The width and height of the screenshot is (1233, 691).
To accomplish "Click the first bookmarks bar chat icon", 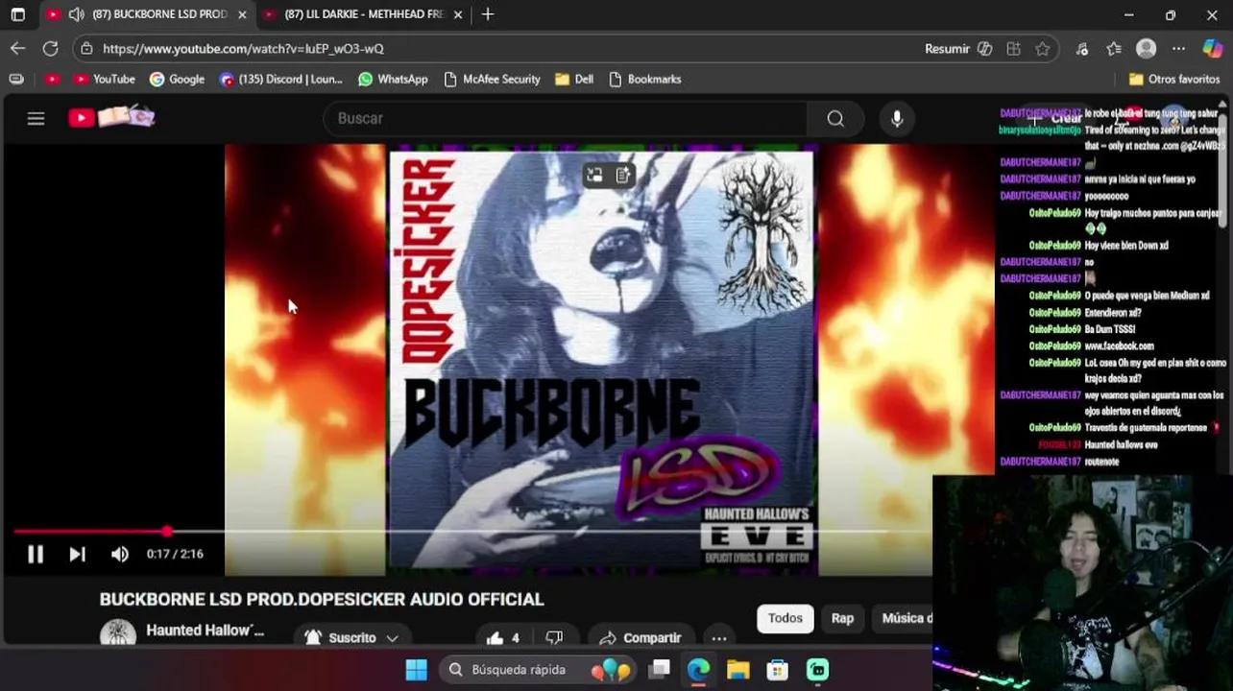I will 16,79.
